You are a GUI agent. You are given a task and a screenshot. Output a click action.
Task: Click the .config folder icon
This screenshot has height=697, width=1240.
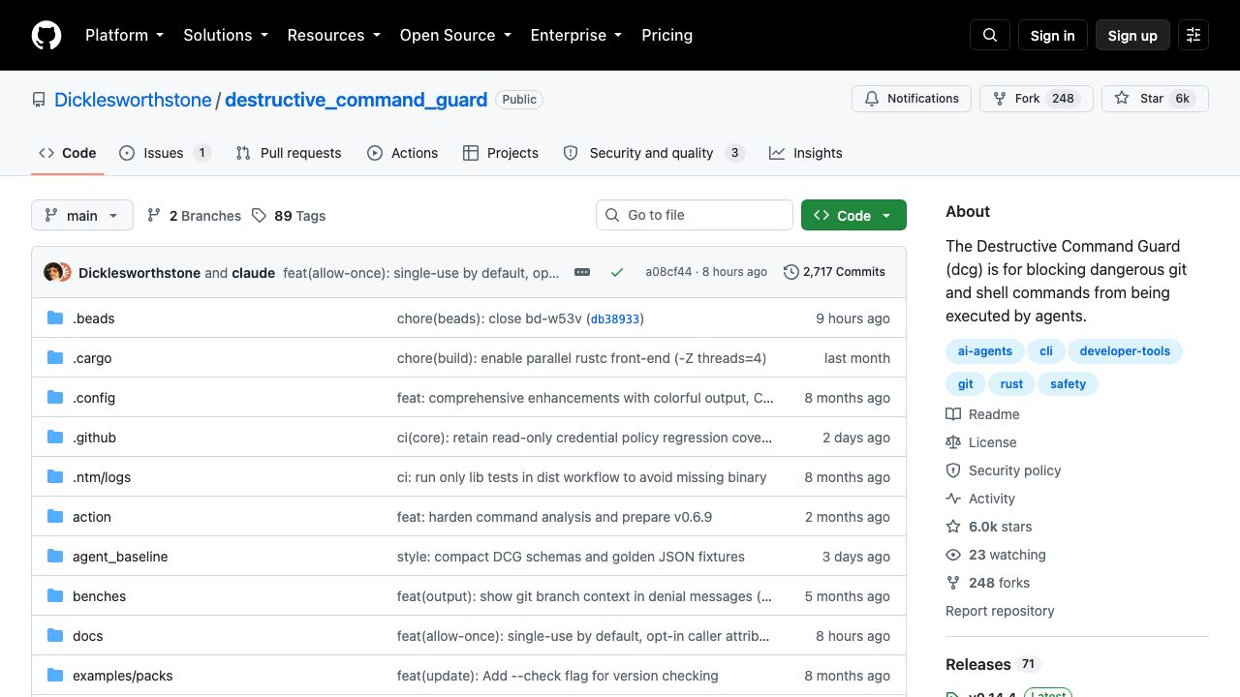[x=55, y=398]
